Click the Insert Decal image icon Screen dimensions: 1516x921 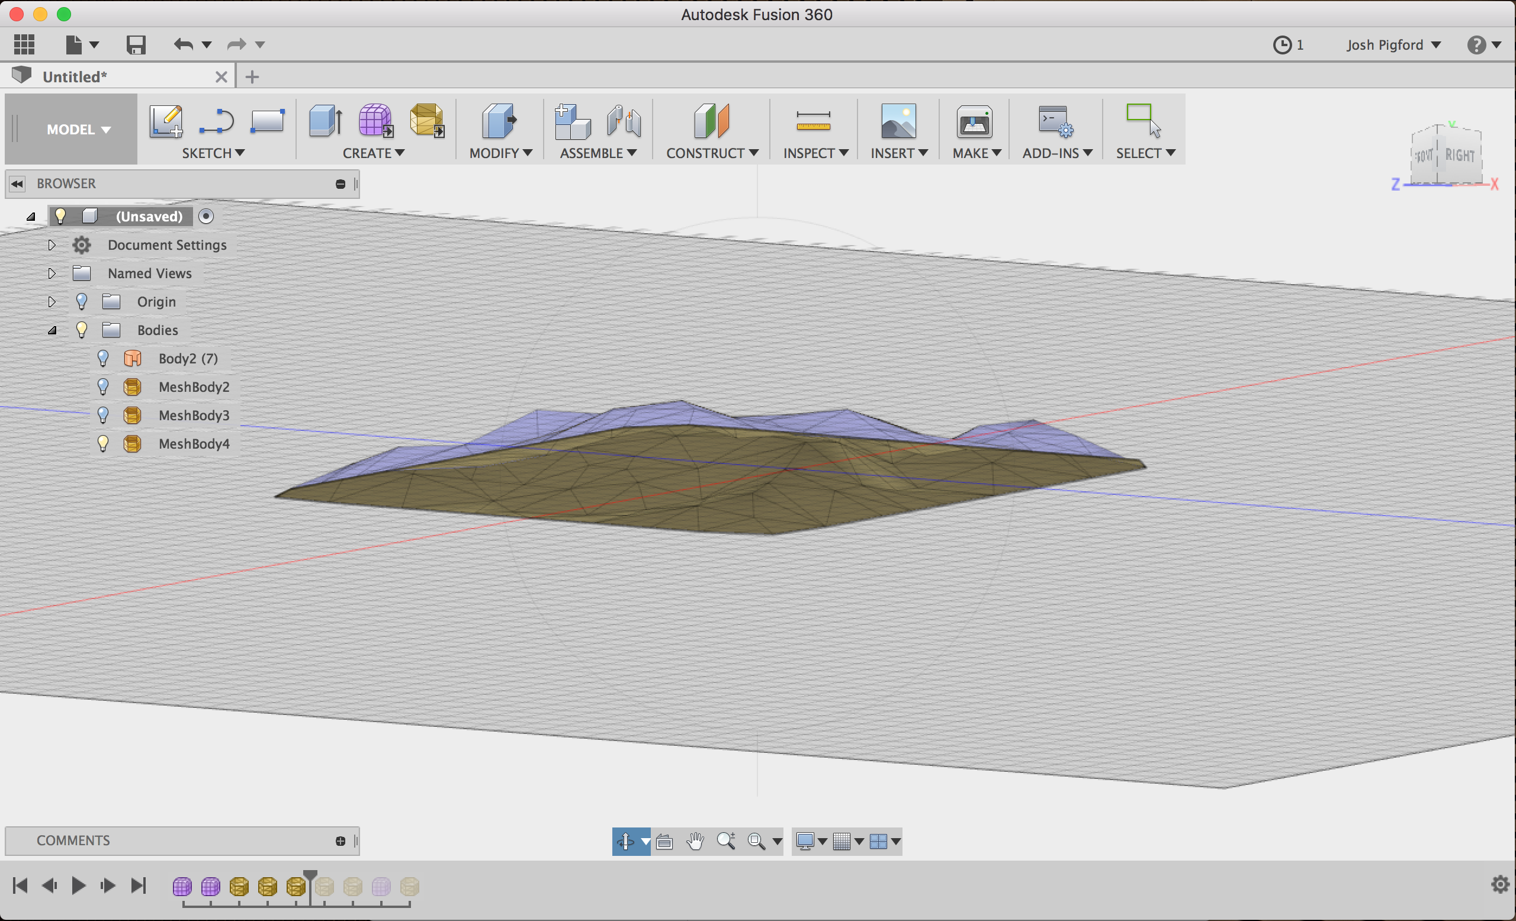click(x=898, y=121)
